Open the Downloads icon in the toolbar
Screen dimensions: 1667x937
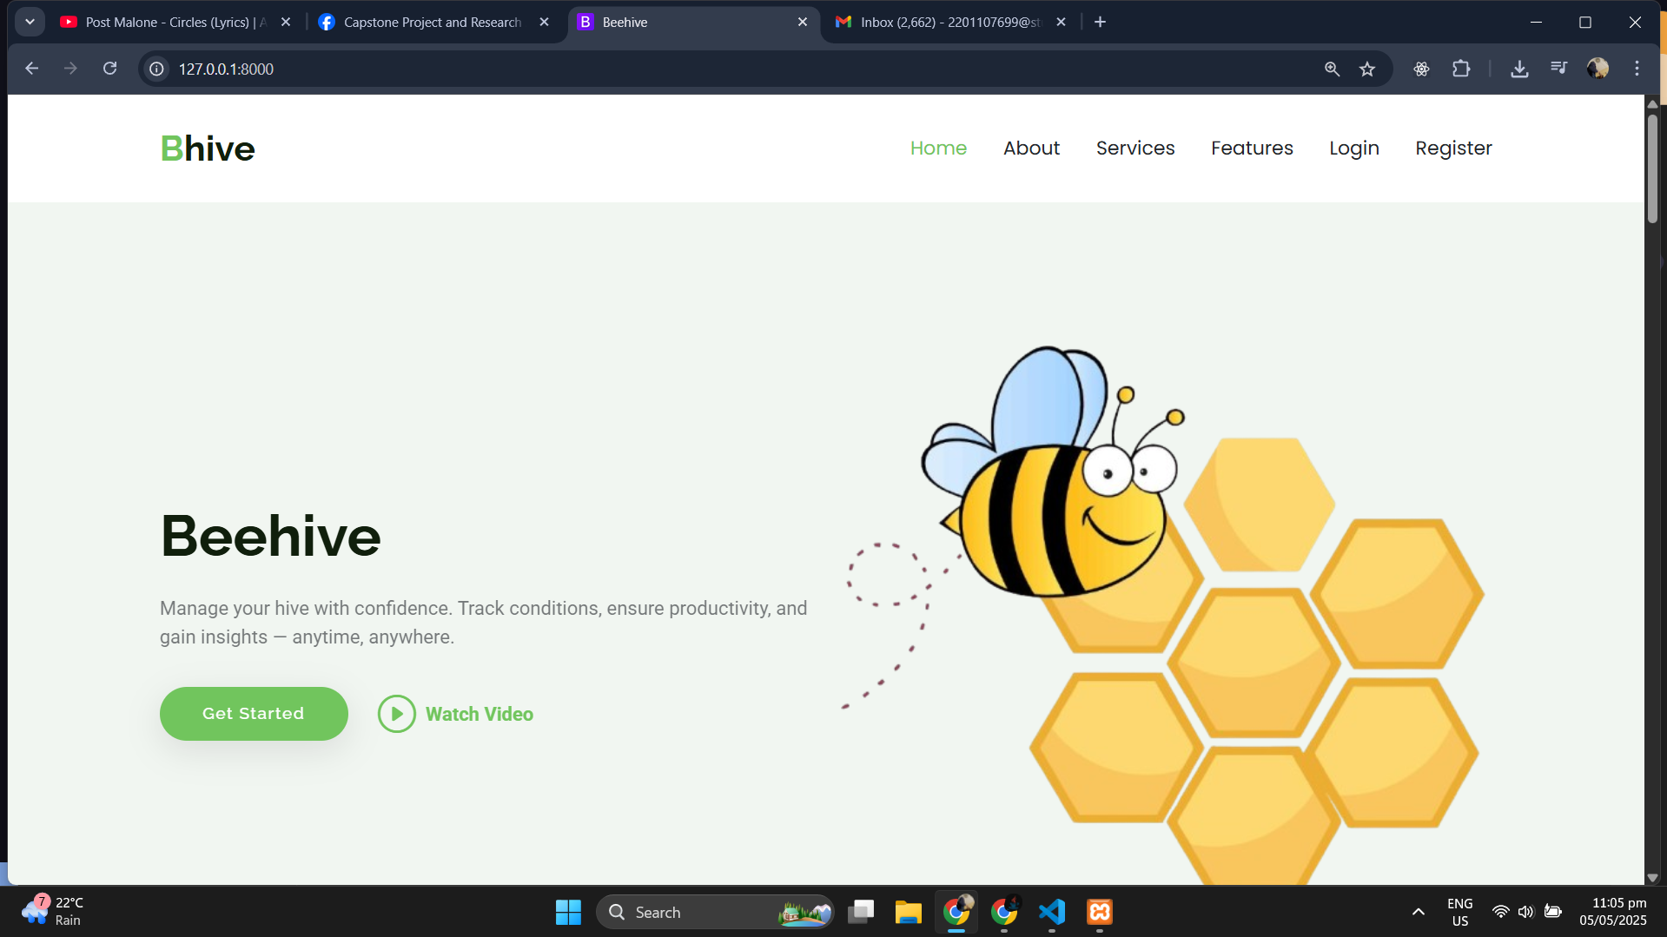pos(1519,69)
